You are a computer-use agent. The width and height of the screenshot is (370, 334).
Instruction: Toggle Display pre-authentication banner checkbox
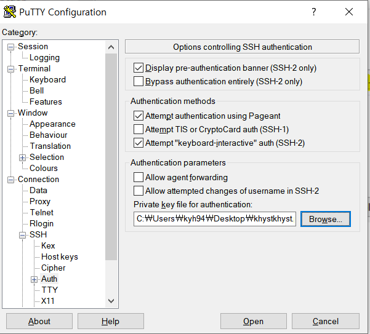(x=139, y=68)
